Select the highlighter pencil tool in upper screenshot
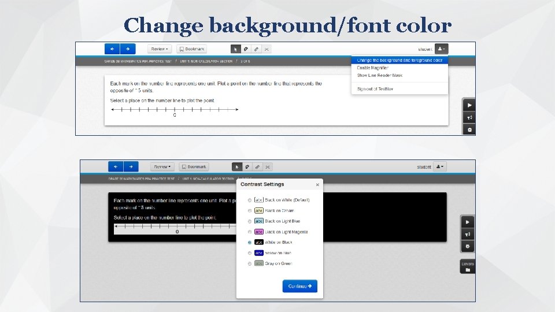 [x=256, y=49]
